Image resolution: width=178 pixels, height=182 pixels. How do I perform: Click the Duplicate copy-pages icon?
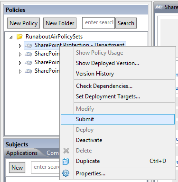pos(66,161)
